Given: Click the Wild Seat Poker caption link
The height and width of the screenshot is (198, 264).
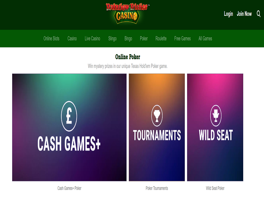Looking at the screenshot, I should (215, 188).
